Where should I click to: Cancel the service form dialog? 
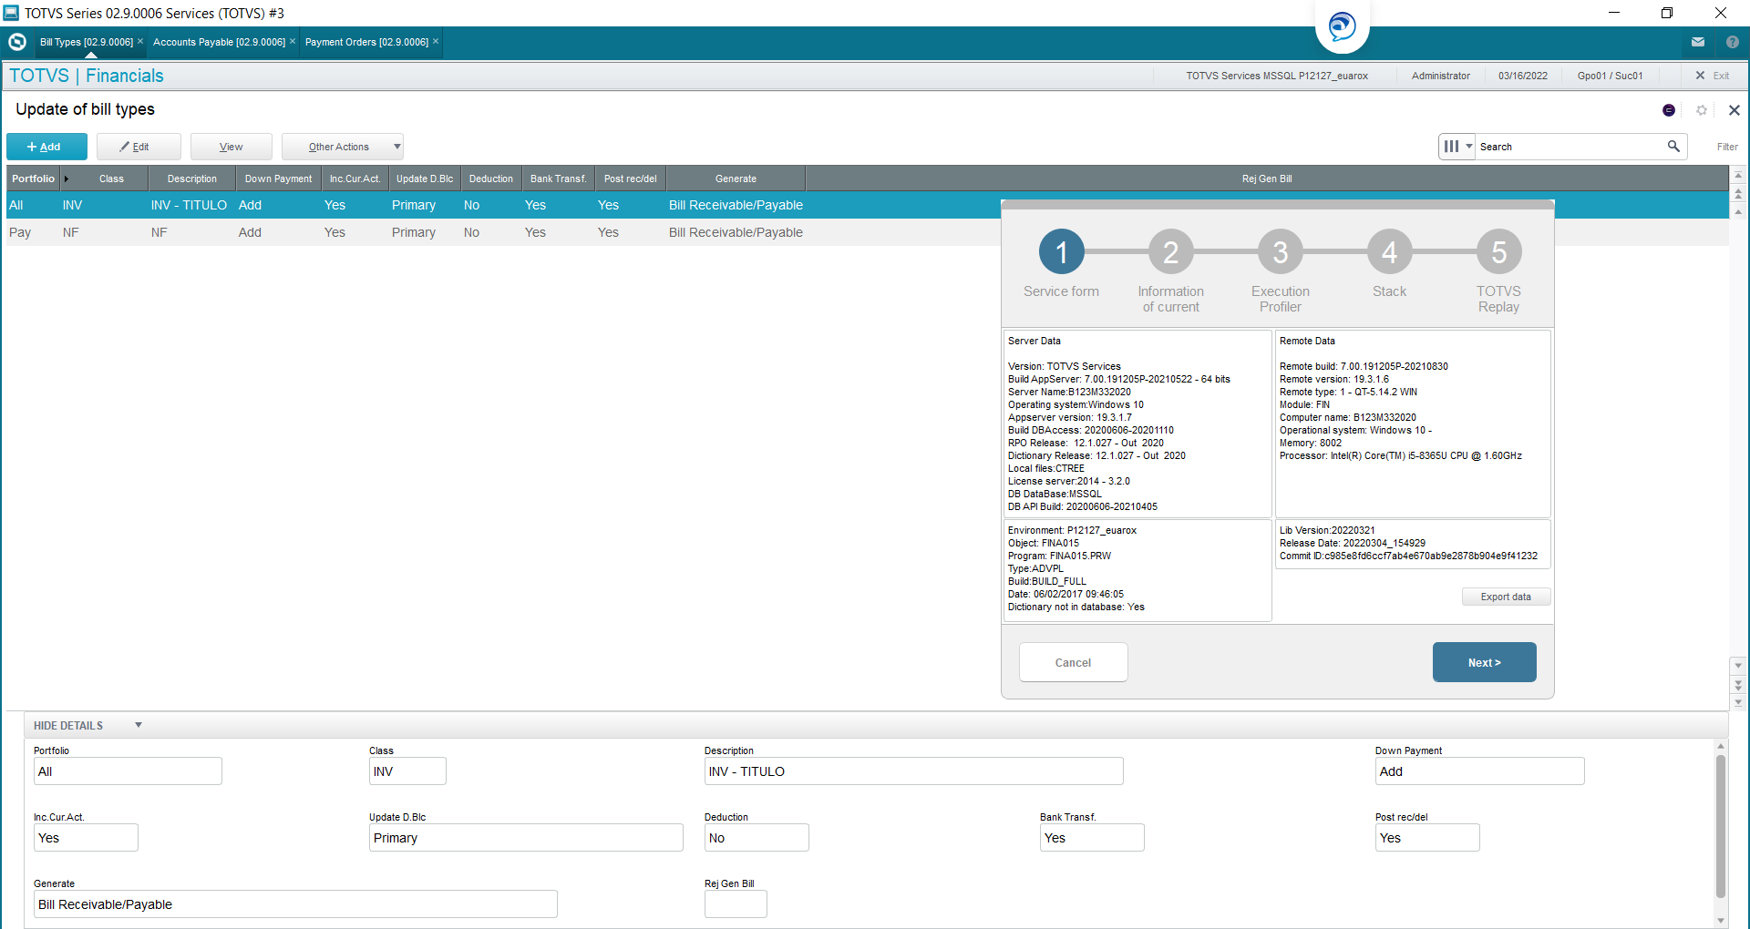click(1073, 662)
